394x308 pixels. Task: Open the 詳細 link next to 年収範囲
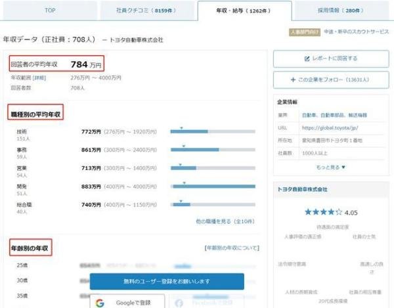tap(39, 78)
